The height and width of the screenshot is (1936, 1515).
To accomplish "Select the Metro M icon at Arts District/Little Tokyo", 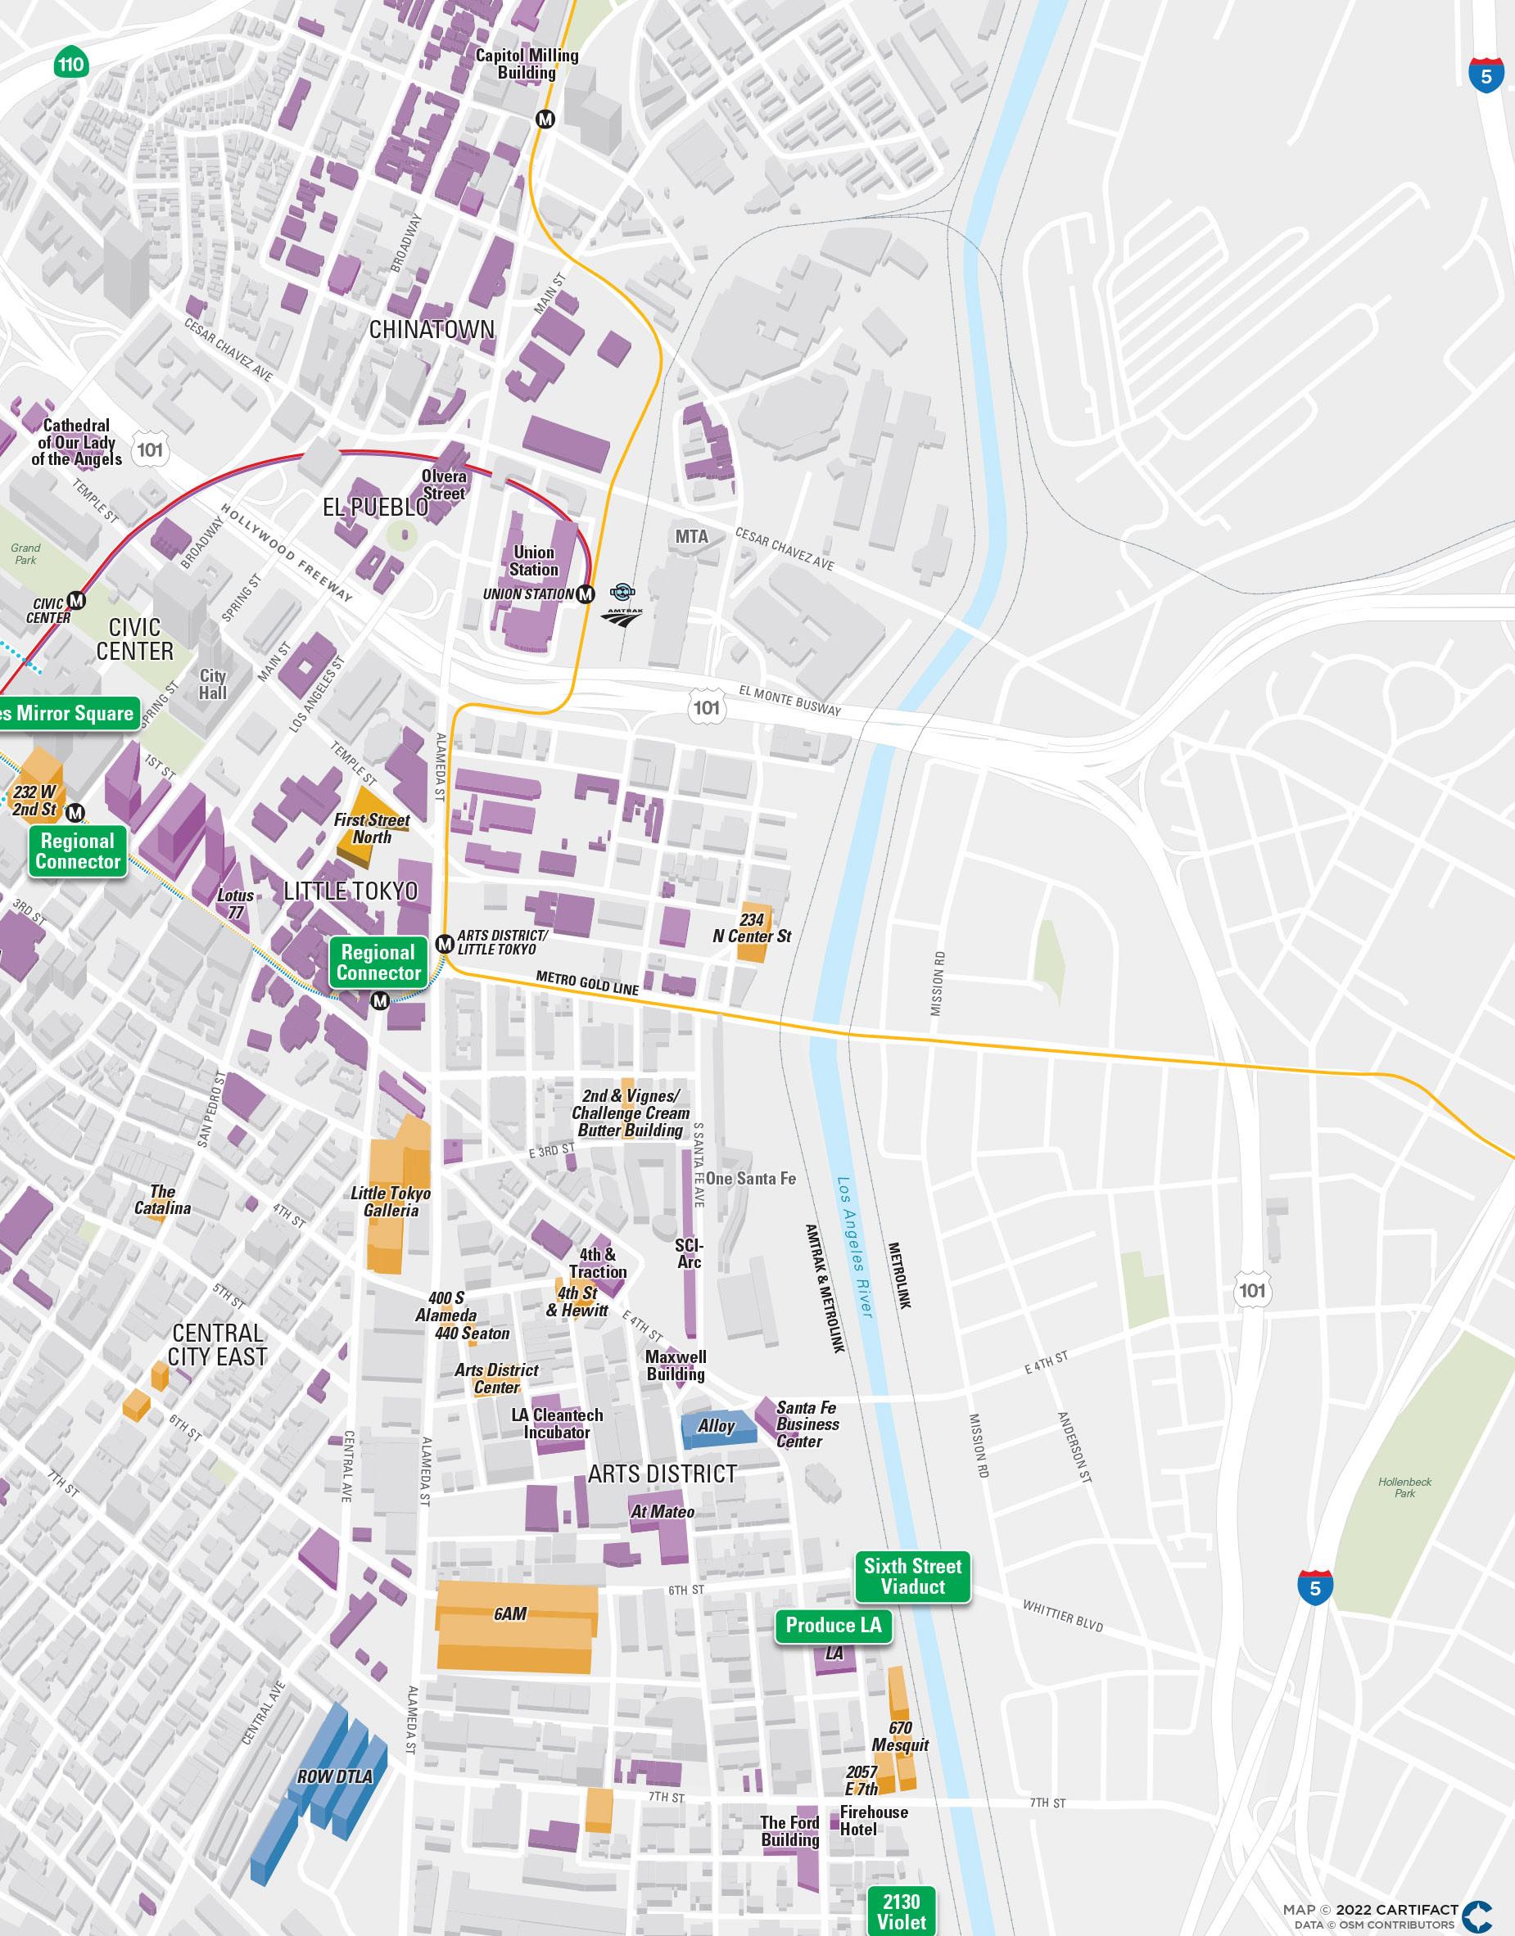I will 445,943.
